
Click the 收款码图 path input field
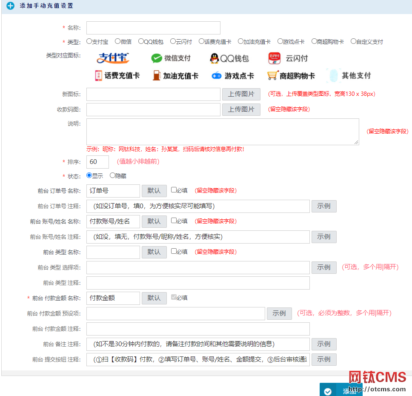[x=154, y=109]
